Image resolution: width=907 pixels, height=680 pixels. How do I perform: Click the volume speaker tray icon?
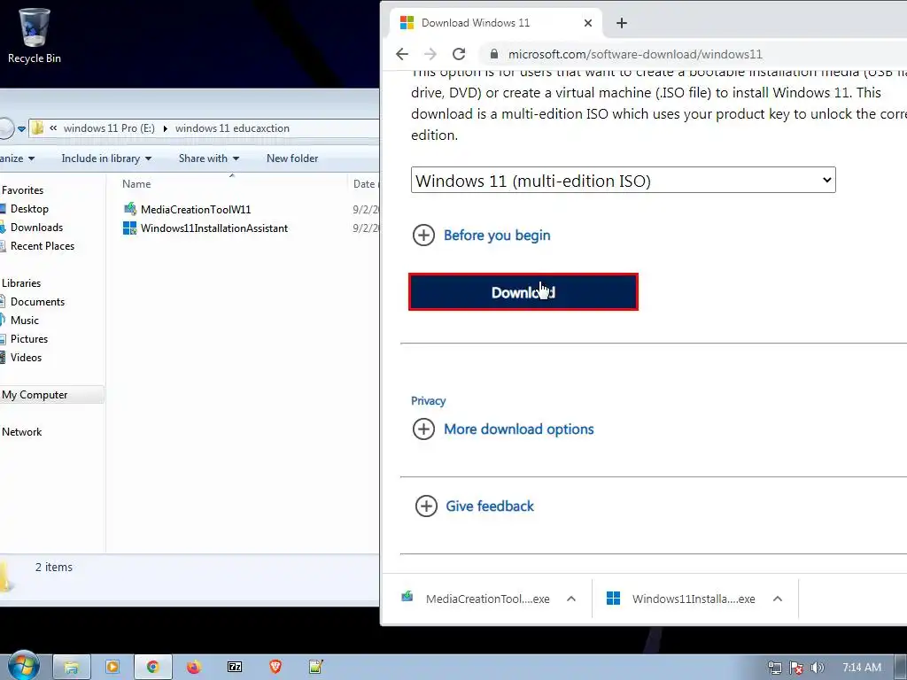pyautogui.click(x=817, y=668)
